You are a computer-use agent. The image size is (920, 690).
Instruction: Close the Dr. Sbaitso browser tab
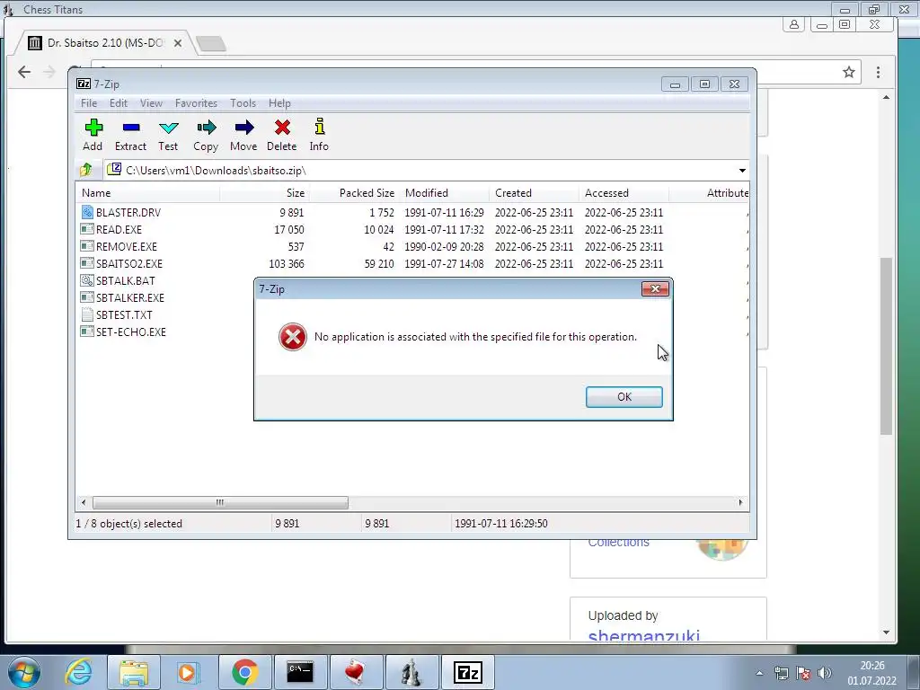point(178,43)
